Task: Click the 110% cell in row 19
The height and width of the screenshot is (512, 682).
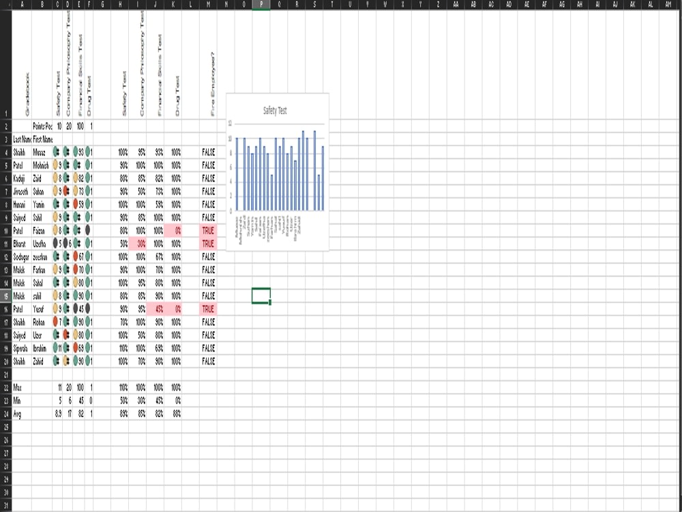Action: (119, 348)
